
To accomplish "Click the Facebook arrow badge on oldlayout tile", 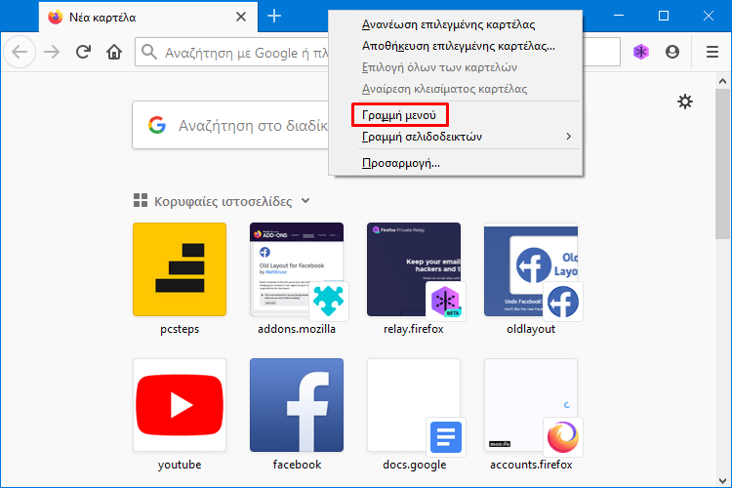I will [x=563, y=302].
